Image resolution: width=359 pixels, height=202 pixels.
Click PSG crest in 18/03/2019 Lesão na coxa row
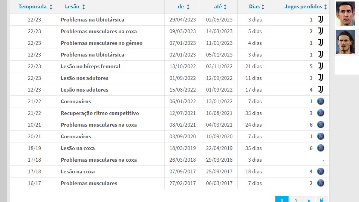pyautogui.click(x=321, y=148)
